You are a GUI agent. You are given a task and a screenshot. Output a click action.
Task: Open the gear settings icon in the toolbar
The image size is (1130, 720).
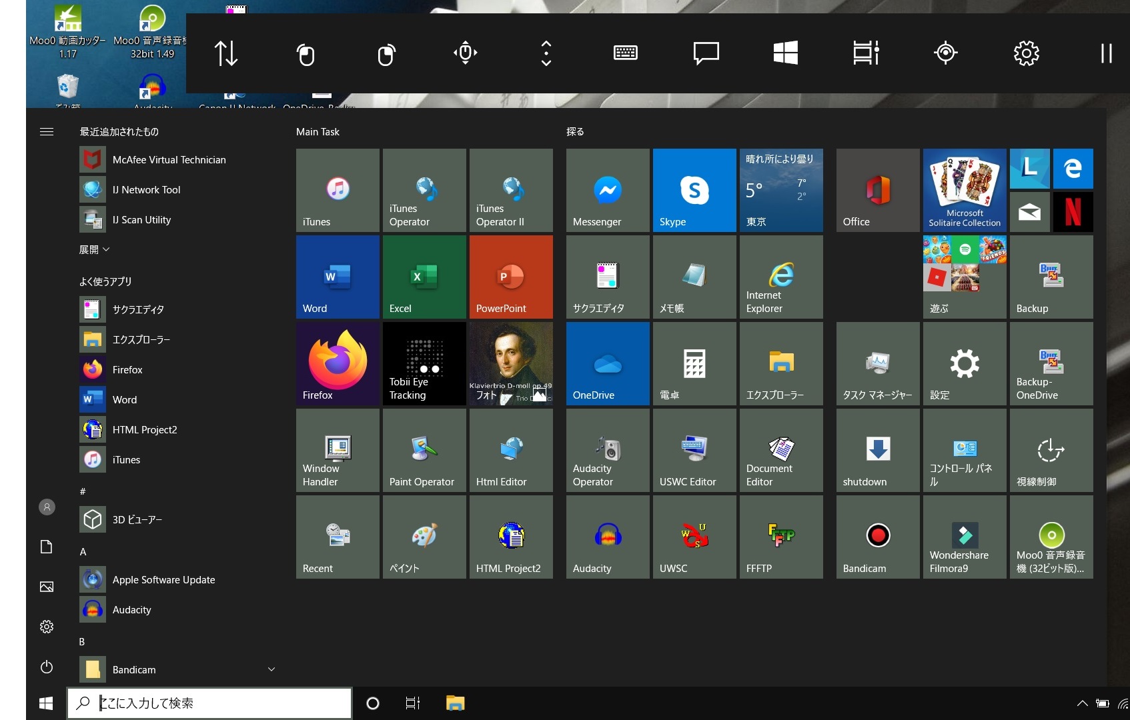point(1026,53)
